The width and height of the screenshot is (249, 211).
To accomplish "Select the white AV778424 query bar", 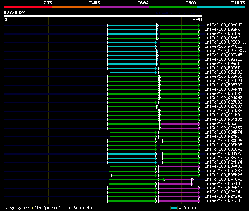I will 103,16.
